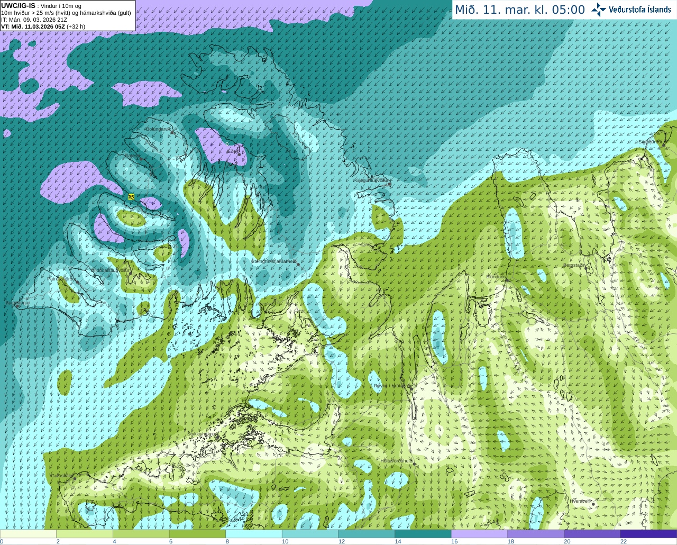Image resolution: width=677 pixels, height=545 pixels.
Task: Click the Steingrímsfjarðarheiði station label
Action: tap(273, 261)
